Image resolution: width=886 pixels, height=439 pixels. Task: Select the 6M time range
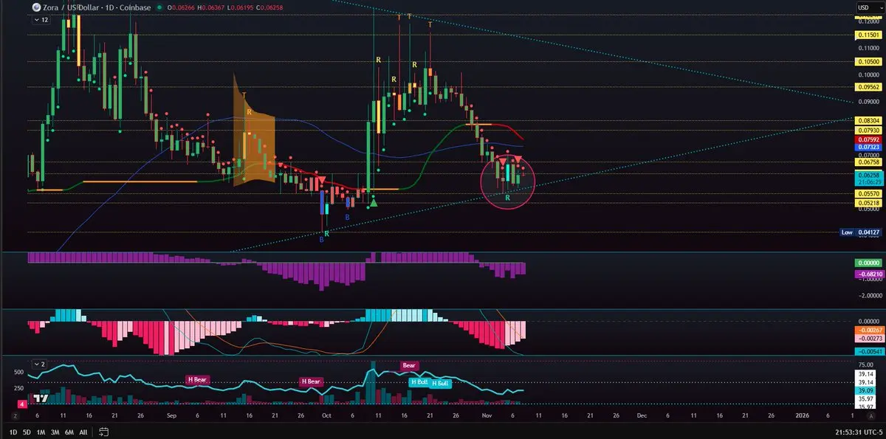tap(69, 432)
